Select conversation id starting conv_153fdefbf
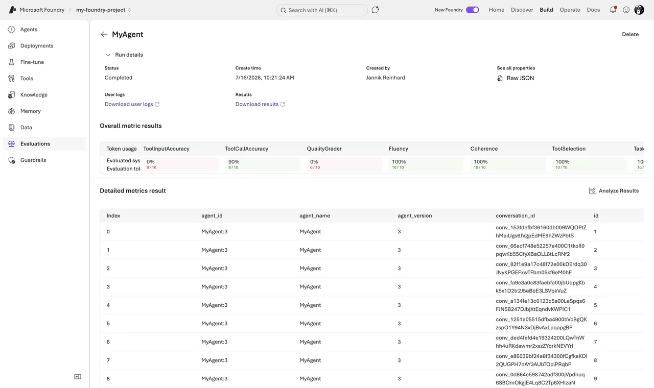Screen dimensions: 654x388 (541, 232)
